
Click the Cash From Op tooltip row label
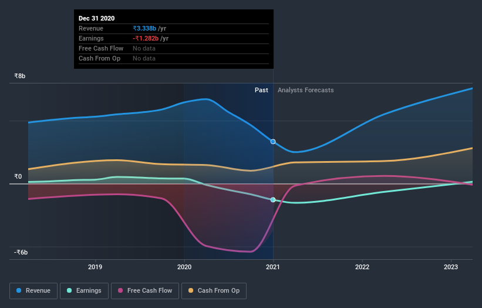[x=99, y=58]
